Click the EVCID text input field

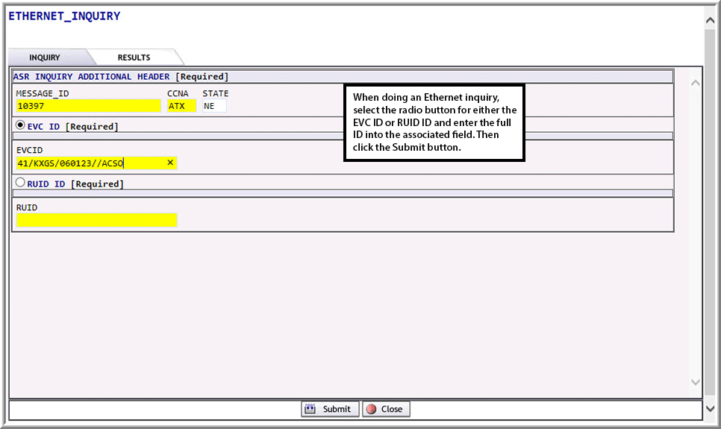[x=90, y=163]
